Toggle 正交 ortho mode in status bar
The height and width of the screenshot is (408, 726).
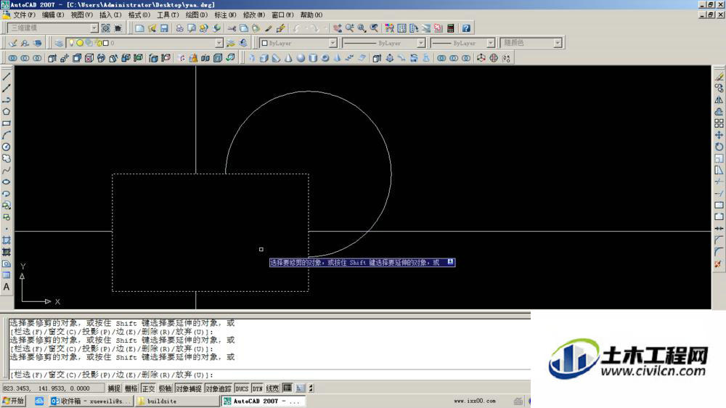pyautogui.click(x=148, y=388)
